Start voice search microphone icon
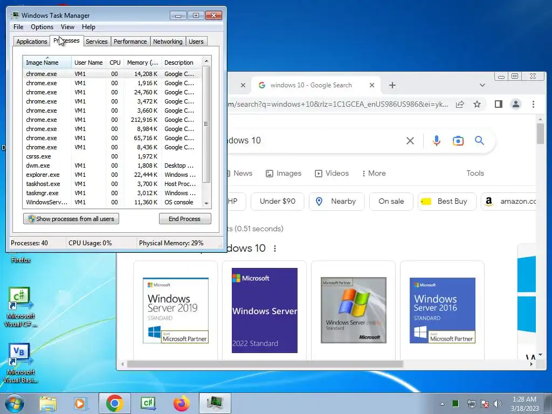552x414 pixels. (x=436, y=141)
